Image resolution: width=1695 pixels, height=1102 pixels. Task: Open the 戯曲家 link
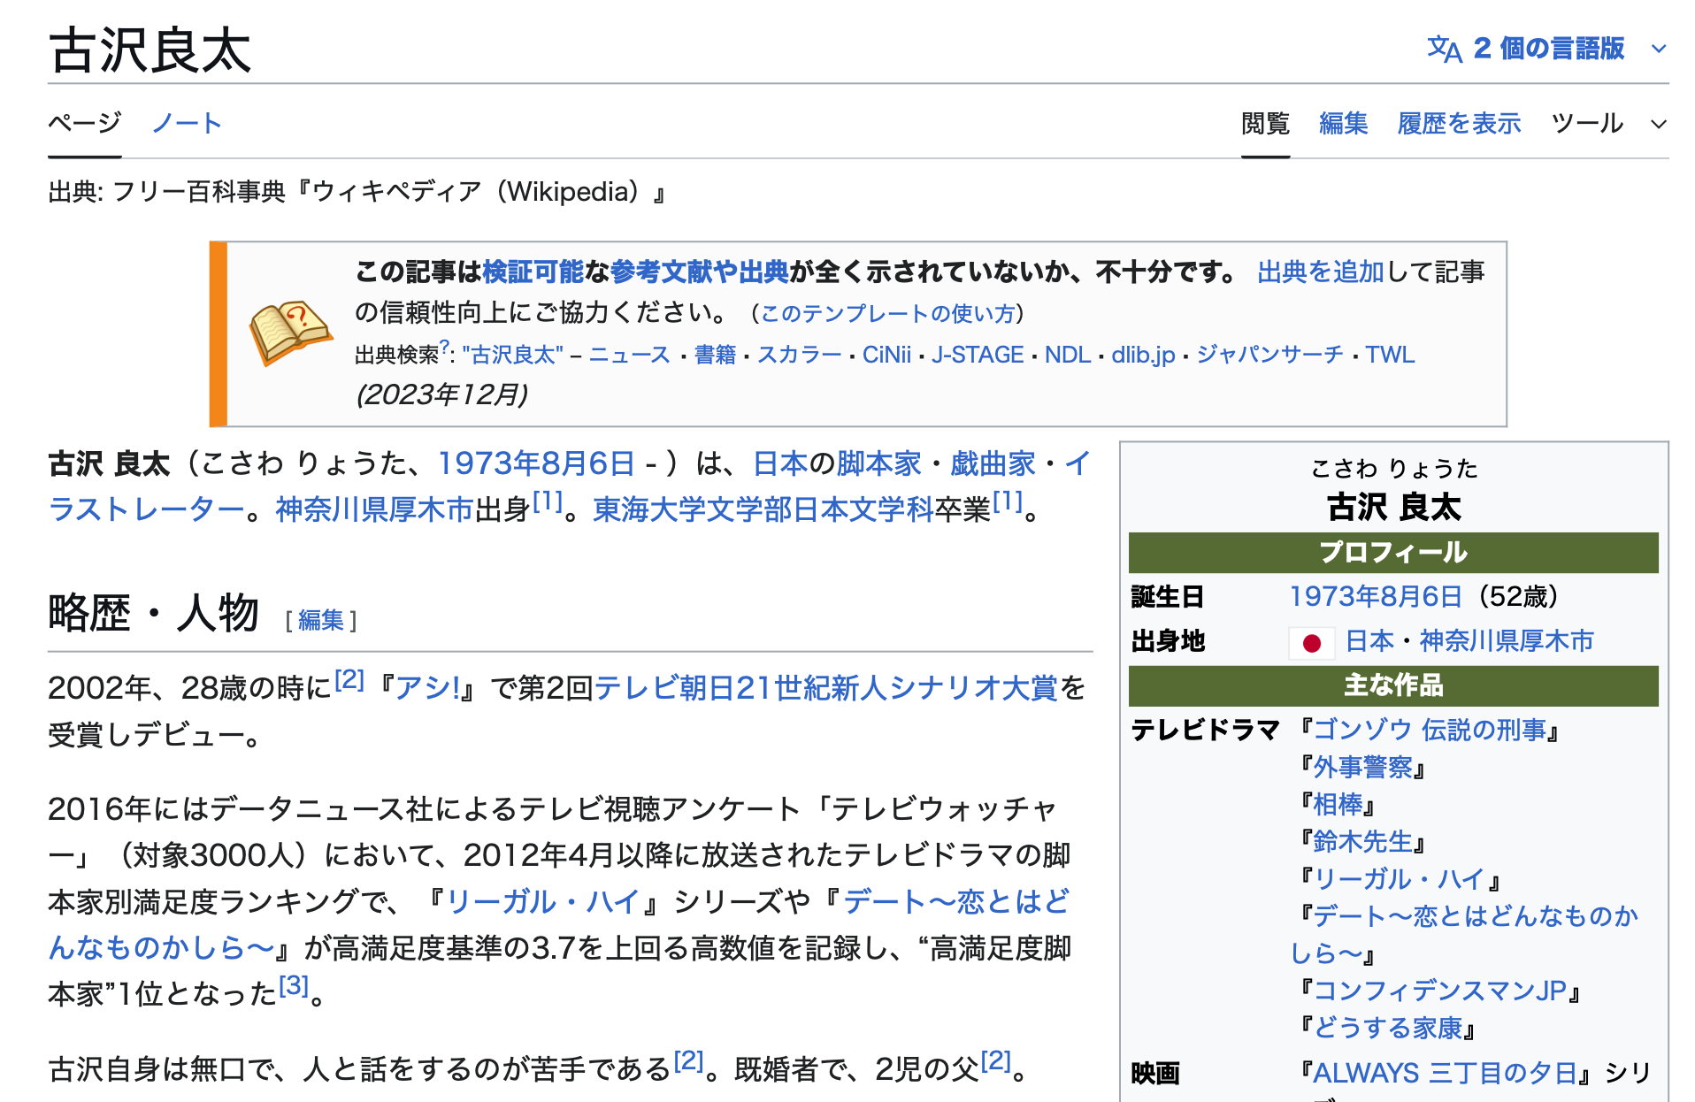click(993, 463)
